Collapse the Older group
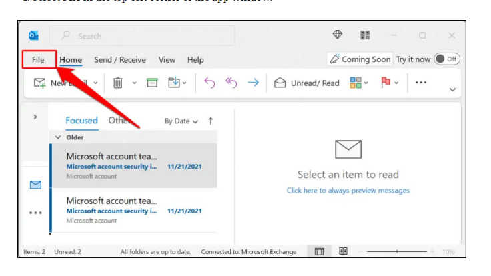 click(x=58, y=137)
